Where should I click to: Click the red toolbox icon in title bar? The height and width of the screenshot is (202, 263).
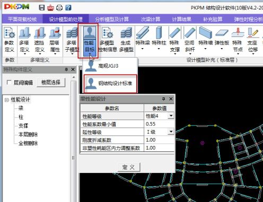50,8
